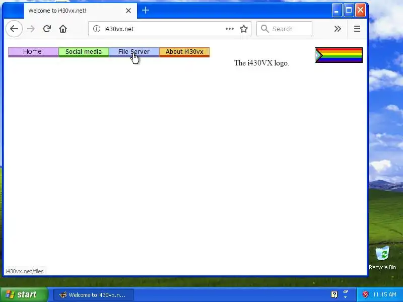
Task: Open the About i430vx link
Action: click(x=184, y=52)
